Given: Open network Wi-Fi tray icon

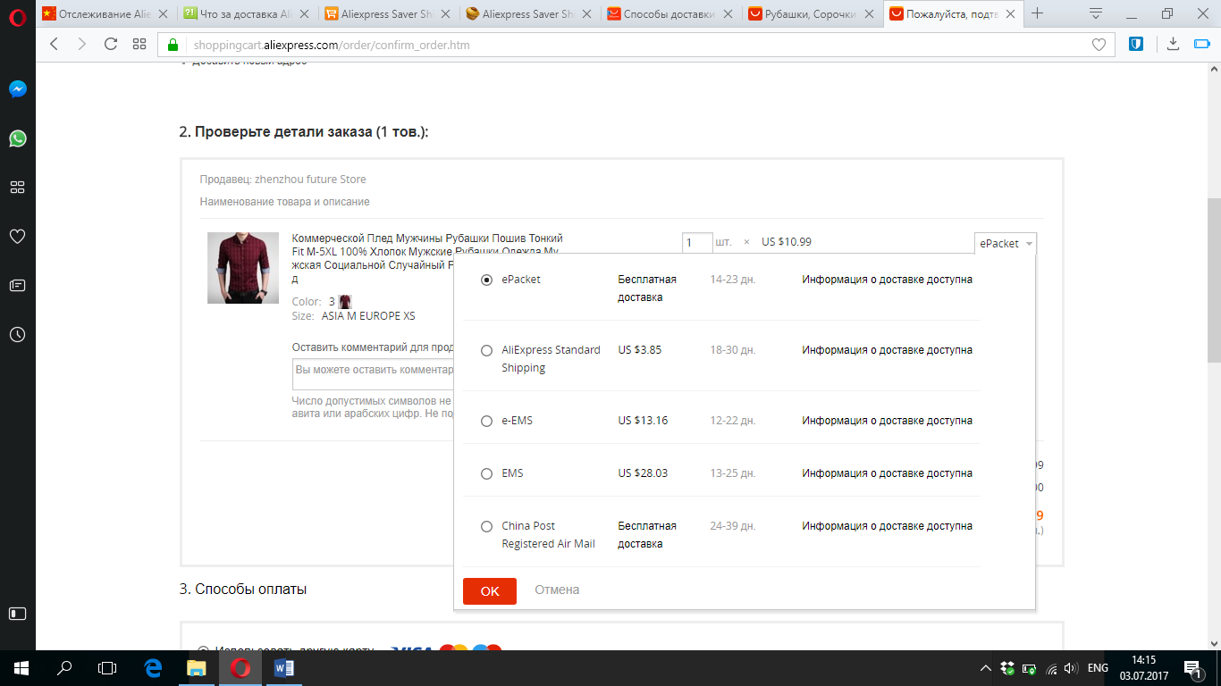Looking at the screenshot, I should [1051, 668].
